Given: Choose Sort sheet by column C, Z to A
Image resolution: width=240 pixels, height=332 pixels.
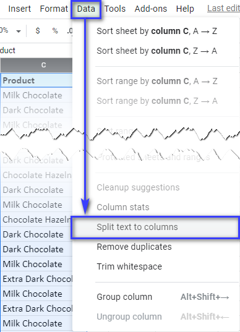Looking at the screenshot, I should (156, 51).
